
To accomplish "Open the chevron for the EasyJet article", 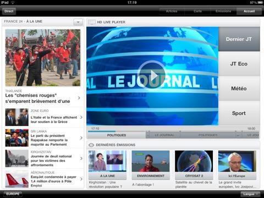I will (x=81, y=179).
